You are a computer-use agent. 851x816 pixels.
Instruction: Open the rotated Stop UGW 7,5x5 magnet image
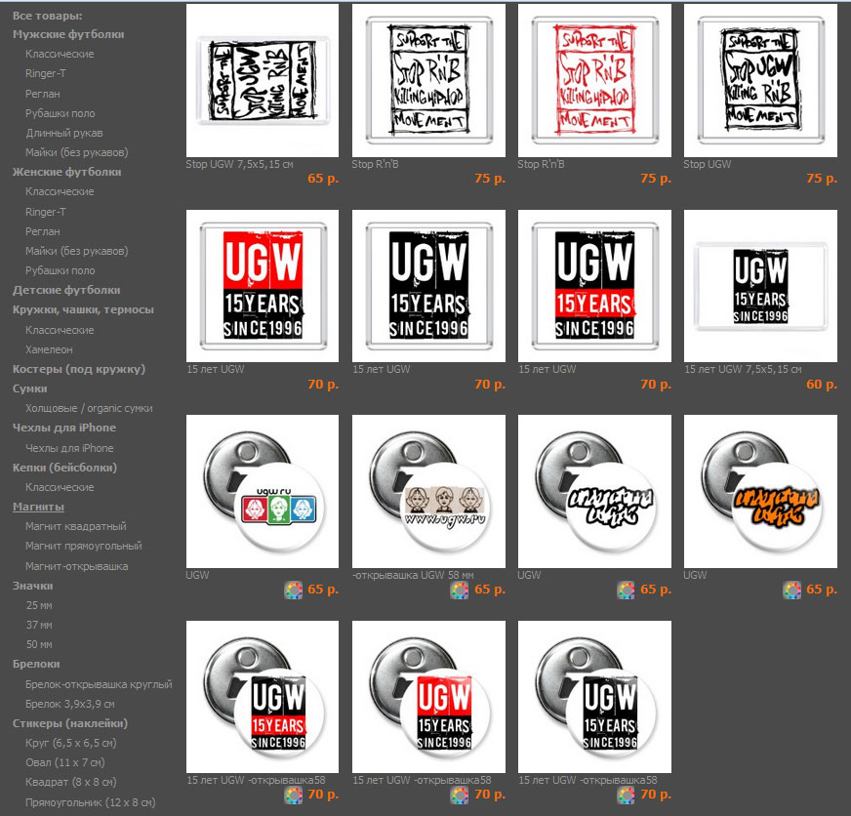262,80
